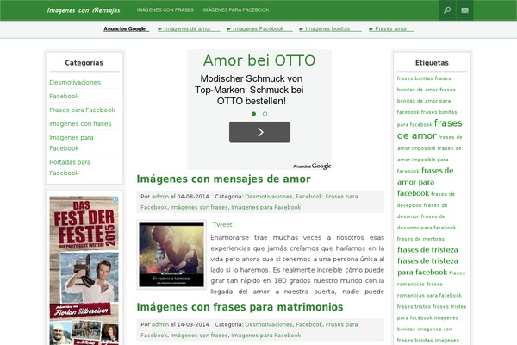
Task: Click the Anuncios Google label under OTTO ad
Action: (312, 166)
